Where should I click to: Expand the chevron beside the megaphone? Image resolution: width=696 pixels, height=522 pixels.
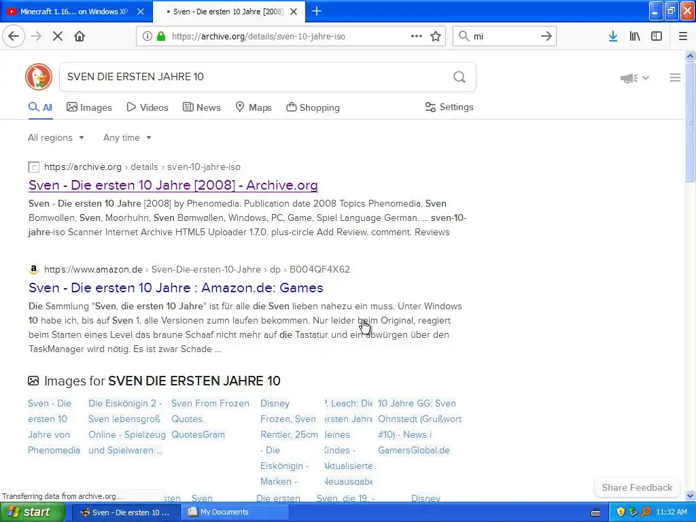646,77
